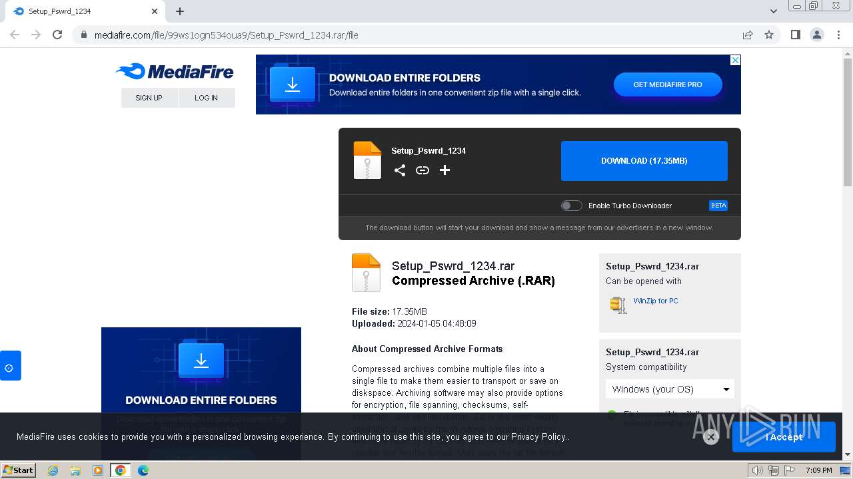Launch Internet Explorer from taskbar

pyautogui.click(x=53, y=470)
